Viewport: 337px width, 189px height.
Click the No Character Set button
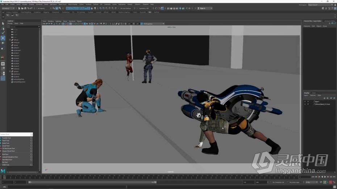278,182
